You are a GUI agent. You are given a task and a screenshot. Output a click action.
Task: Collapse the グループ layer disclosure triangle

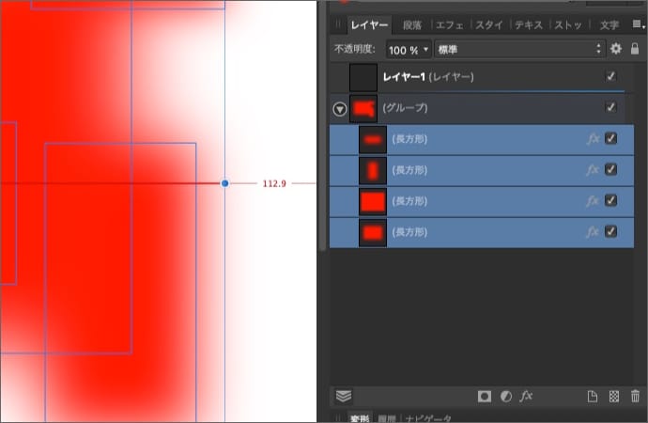[x=340, y=109]
